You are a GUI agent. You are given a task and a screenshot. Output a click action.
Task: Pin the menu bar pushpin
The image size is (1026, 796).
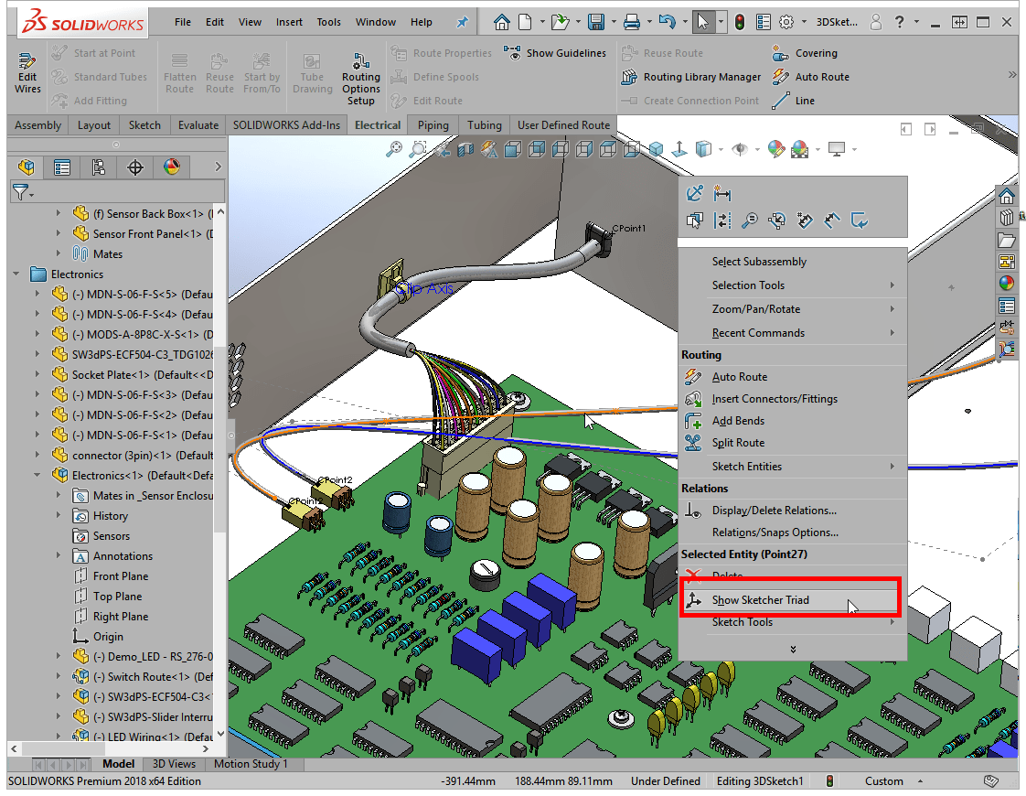point(463,22)
